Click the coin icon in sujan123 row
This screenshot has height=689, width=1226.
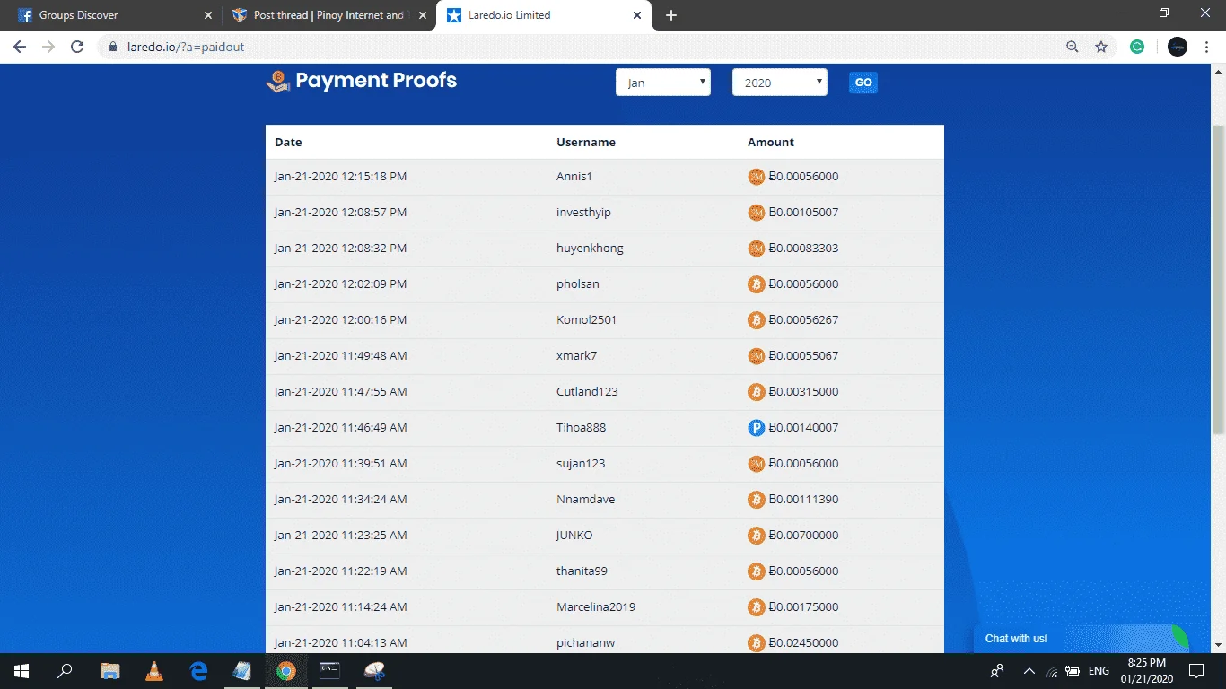[757, 464]
